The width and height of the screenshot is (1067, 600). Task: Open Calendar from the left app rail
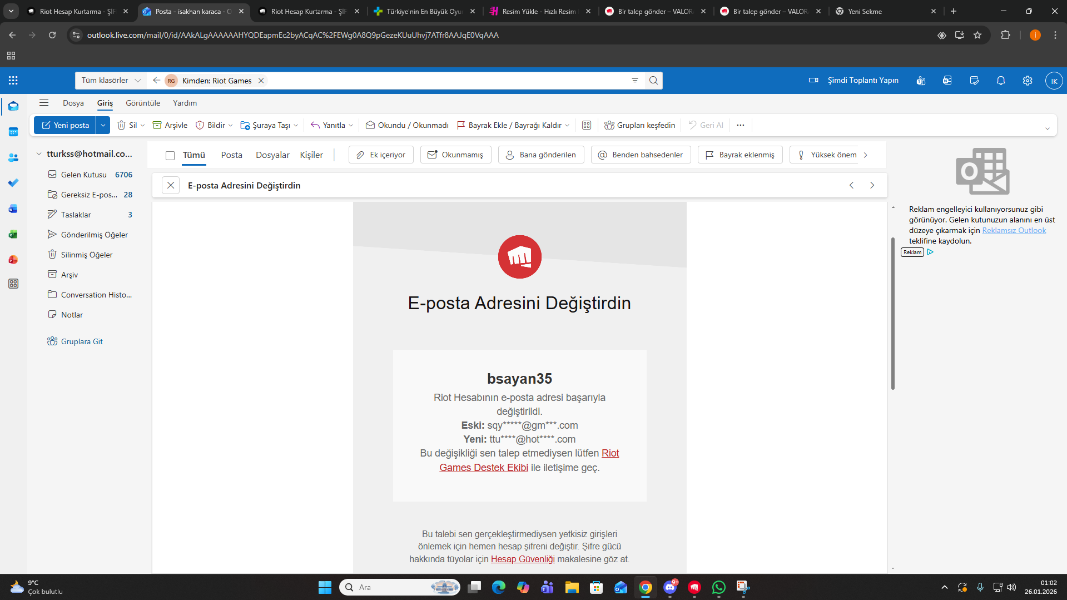pos(13,132)
